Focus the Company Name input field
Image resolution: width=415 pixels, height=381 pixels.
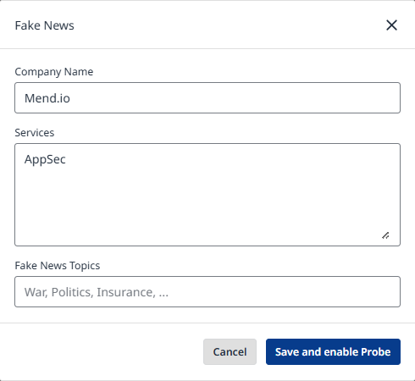207,98
